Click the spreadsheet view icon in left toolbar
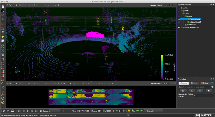 pyautogui.click(x=3, y=32)
